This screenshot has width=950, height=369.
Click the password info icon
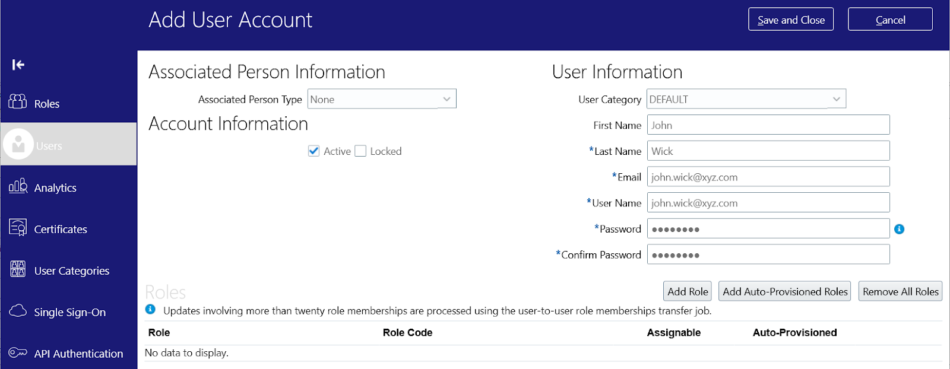(x=900, y=229)
